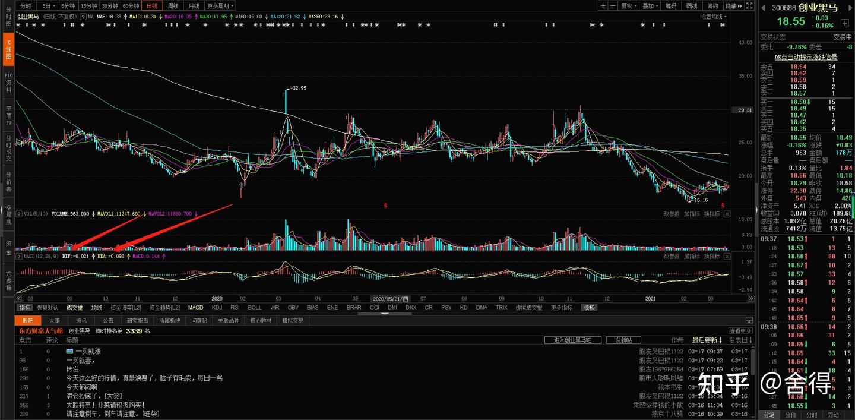
Task: Click the picture icon beside 一买就涨 post
Action: point(69,352)
